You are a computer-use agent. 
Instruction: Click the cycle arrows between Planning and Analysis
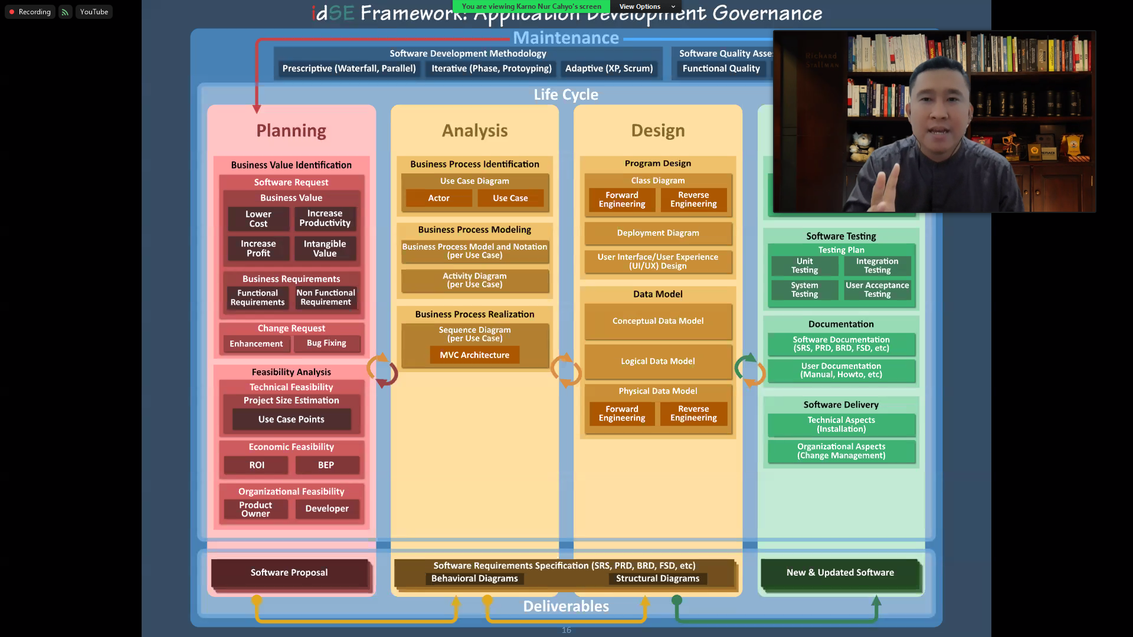pyautogui.click(x=382, y=370)
